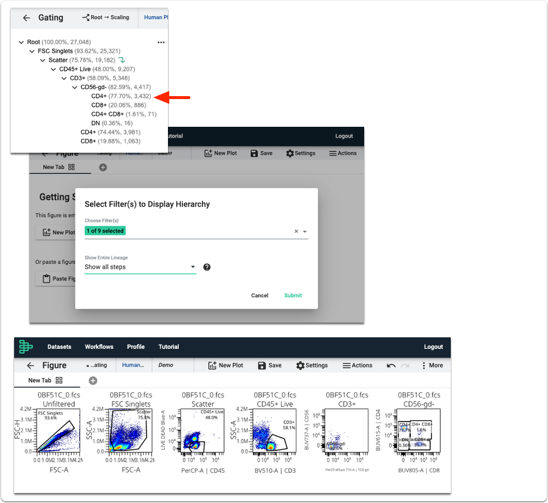Click the '1 of 9 selected' chip
Image resolution: width=548 pixels, height=503 pixels.
click(x=105, y=231)
